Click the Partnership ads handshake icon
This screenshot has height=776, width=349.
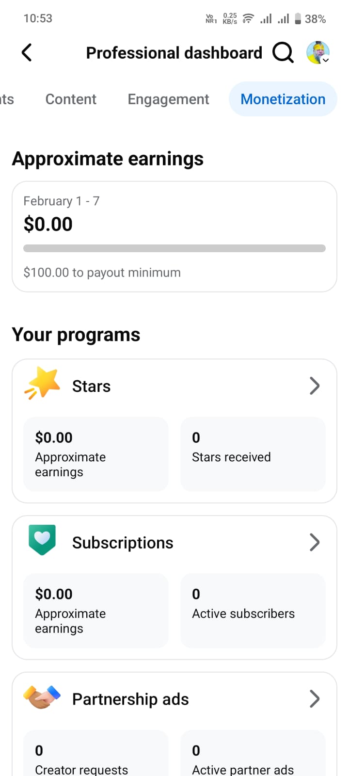coord(42,697)
